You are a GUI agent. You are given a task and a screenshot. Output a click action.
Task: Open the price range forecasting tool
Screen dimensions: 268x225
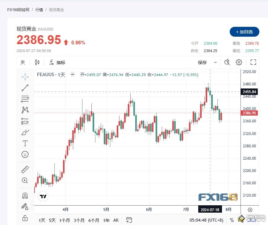point(25,121)
